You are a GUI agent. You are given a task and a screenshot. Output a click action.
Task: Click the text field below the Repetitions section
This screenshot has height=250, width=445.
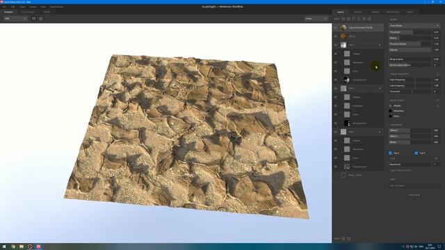[x=414, y=185]
